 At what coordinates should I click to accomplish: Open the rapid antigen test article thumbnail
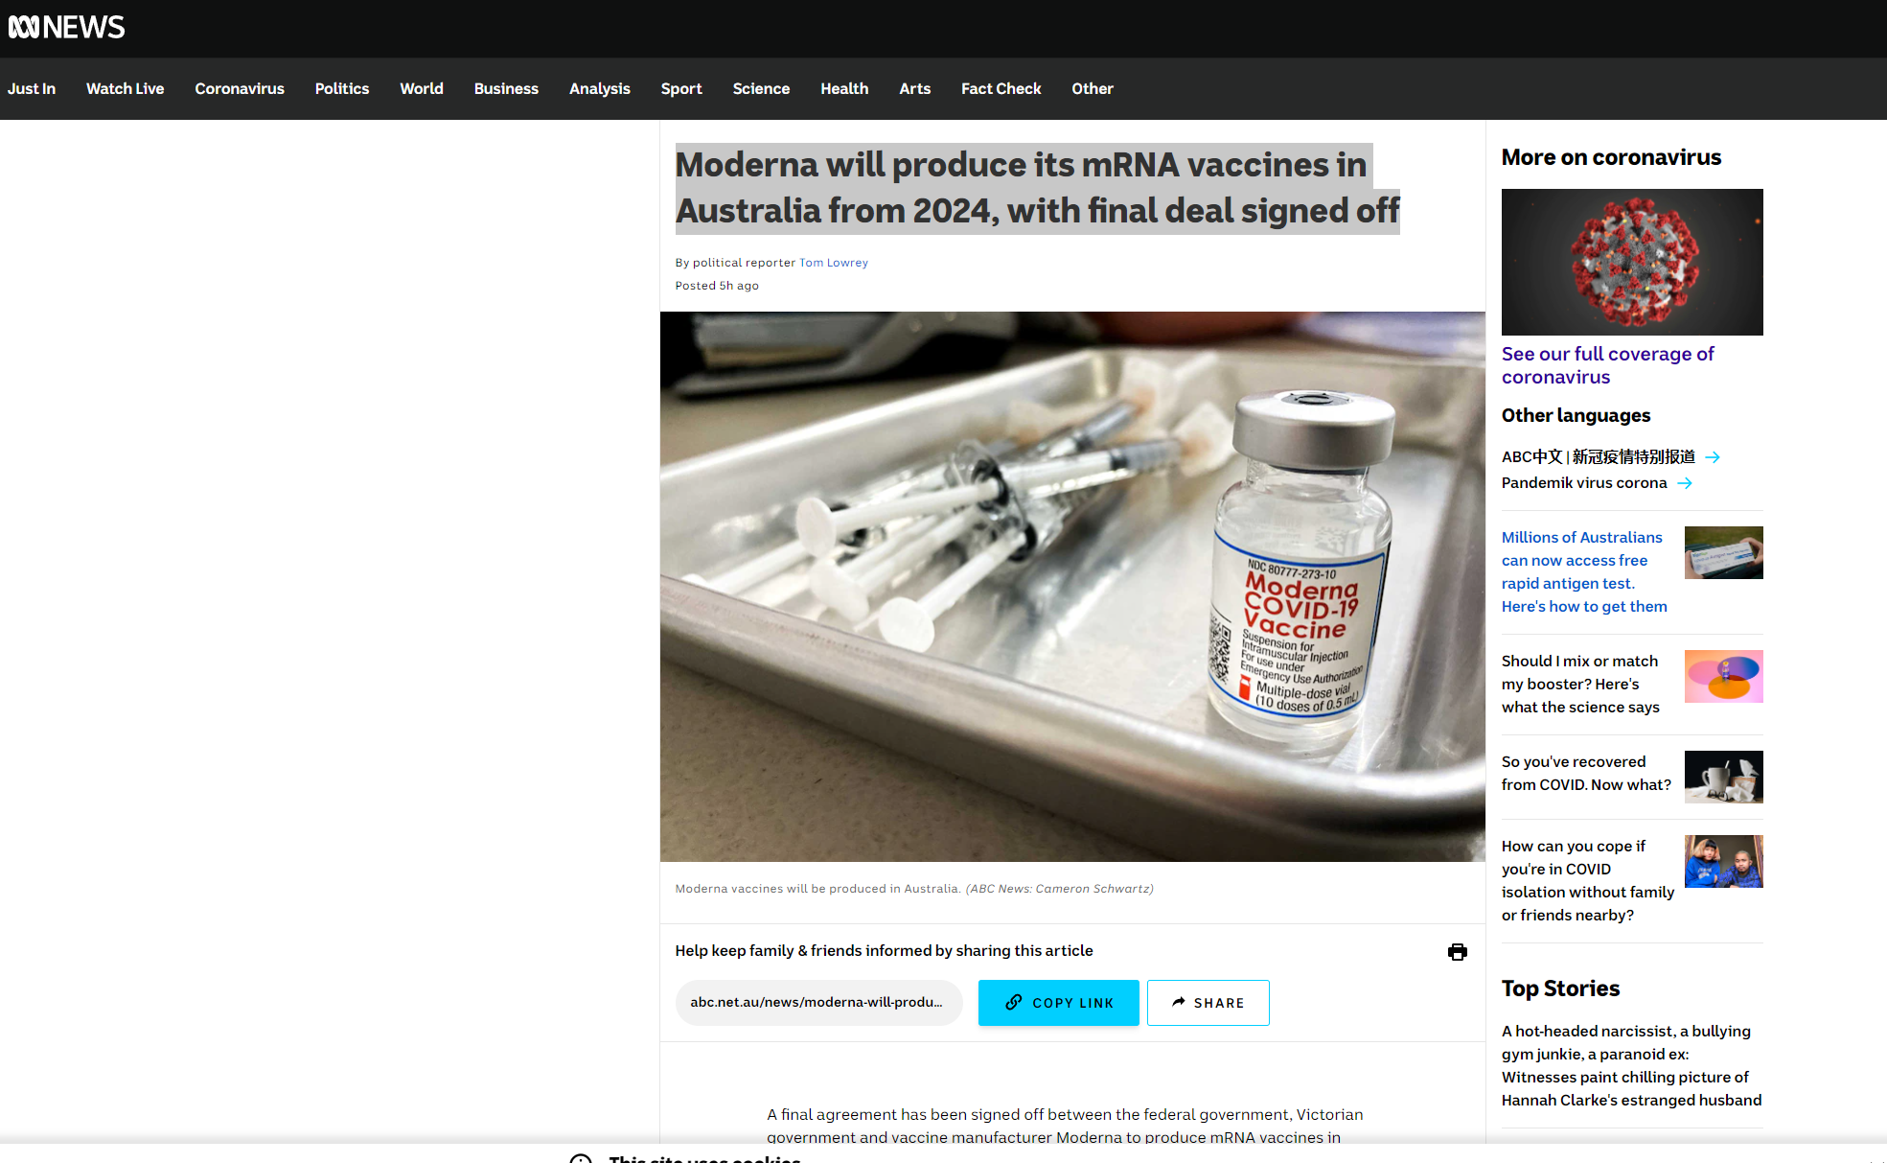[x=1723, y=552]
